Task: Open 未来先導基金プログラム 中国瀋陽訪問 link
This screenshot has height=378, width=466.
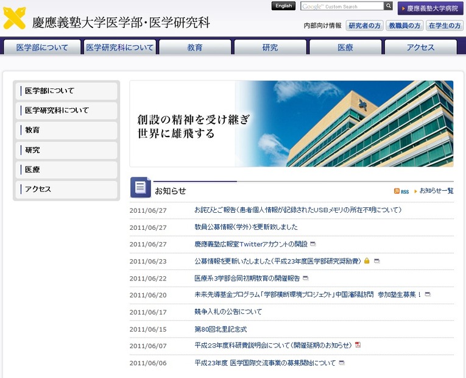Action: click(308, 294)
